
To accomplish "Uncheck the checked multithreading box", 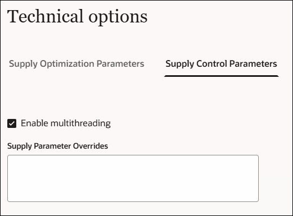I will pyautogui.click(x=12, y=123).
